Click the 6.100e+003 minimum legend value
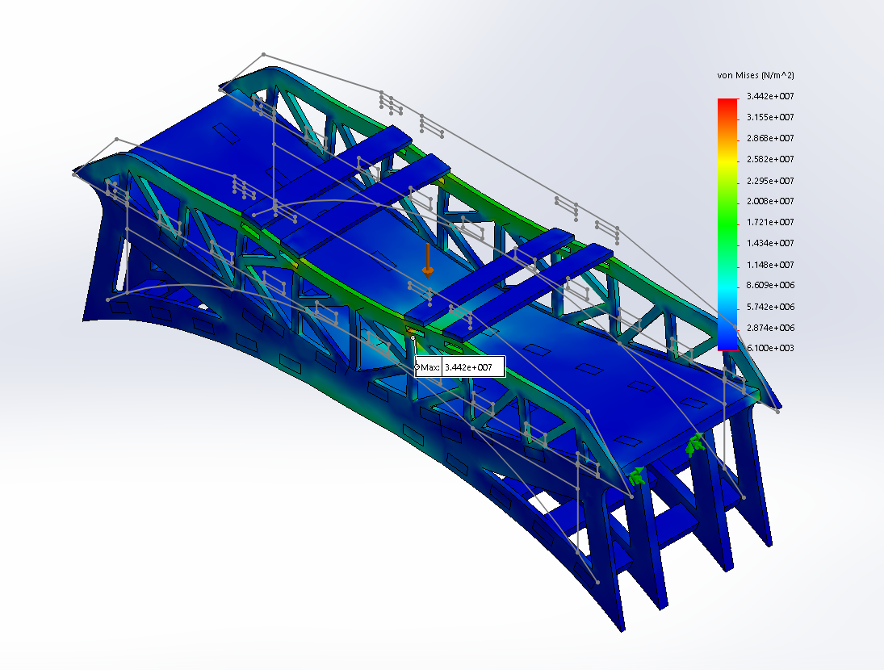 (770, 348)
